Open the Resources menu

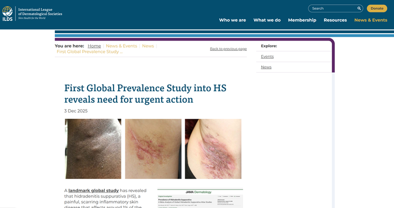click(335, 20)
